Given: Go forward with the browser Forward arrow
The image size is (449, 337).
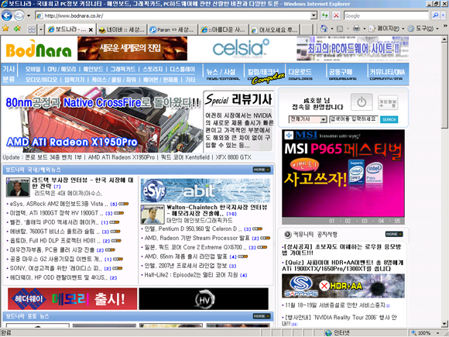Looking at the screenshot, I should click(x=19, y=15).
